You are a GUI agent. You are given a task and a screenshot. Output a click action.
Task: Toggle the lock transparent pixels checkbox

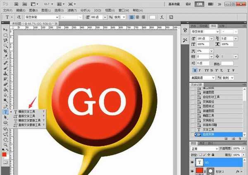click(201, 155)
